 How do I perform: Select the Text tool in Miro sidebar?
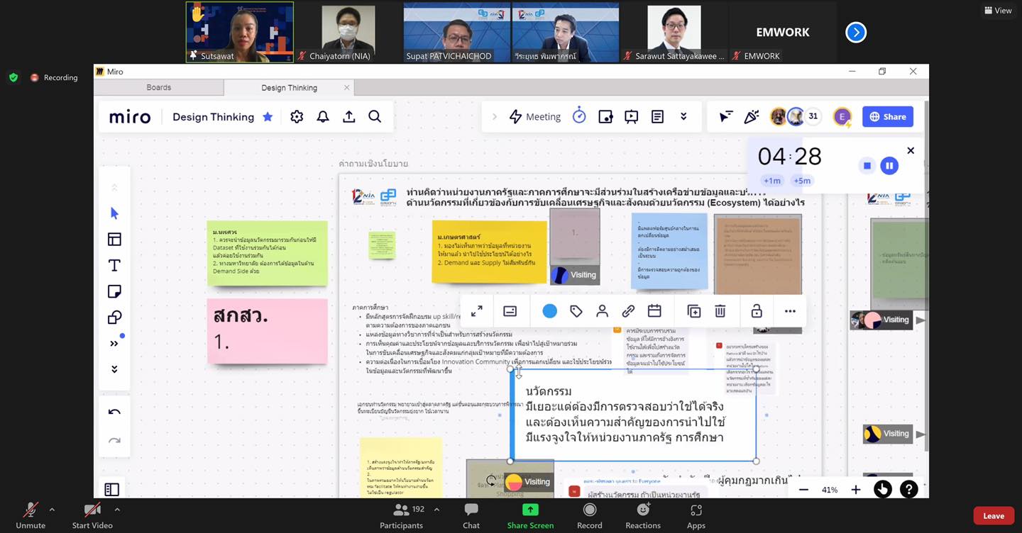[114, 265]
